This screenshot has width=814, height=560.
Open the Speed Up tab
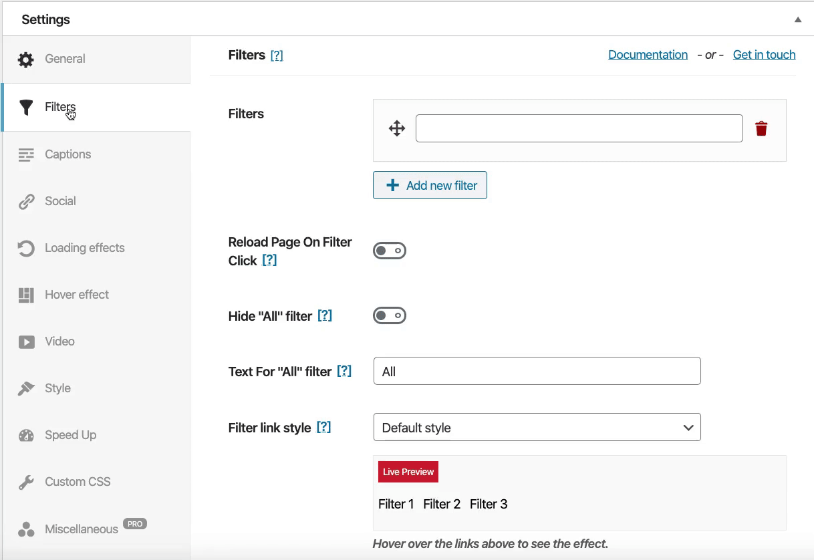[96, 435]
